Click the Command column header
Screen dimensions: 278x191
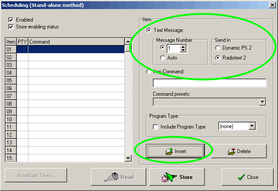[77, 42]
